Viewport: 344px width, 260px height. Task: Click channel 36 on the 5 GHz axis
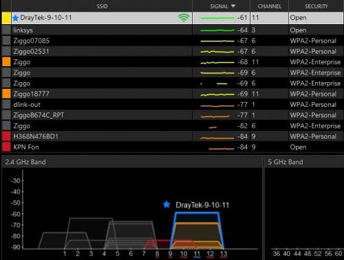tap(277, 254)
